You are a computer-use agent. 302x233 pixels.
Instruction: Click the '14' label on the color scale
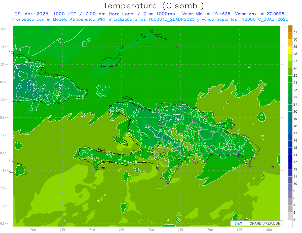pos(295,155)
